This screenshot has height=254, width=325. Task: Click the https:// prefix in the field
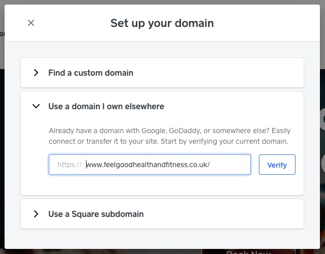(70, 165)
